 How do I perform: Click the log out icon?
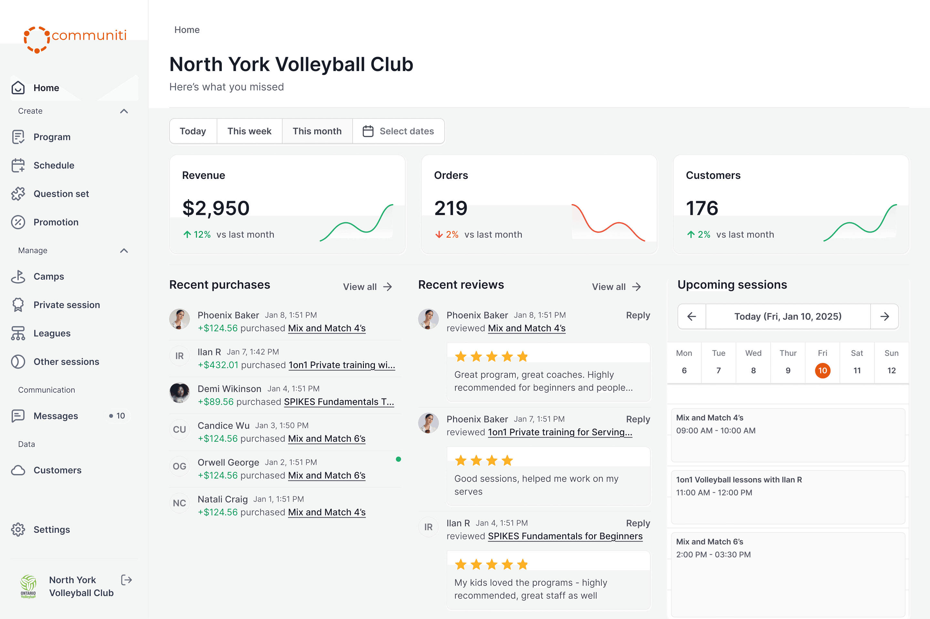point(126,580)
